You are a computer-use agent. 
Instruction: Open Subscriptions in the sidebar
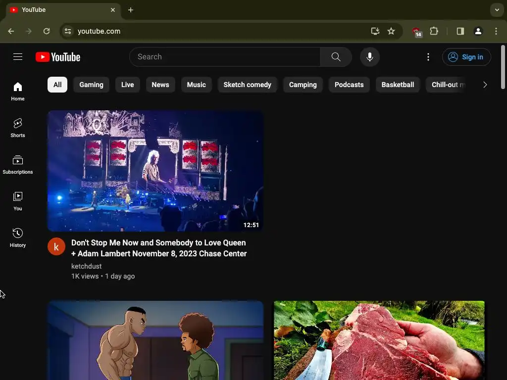18,164
